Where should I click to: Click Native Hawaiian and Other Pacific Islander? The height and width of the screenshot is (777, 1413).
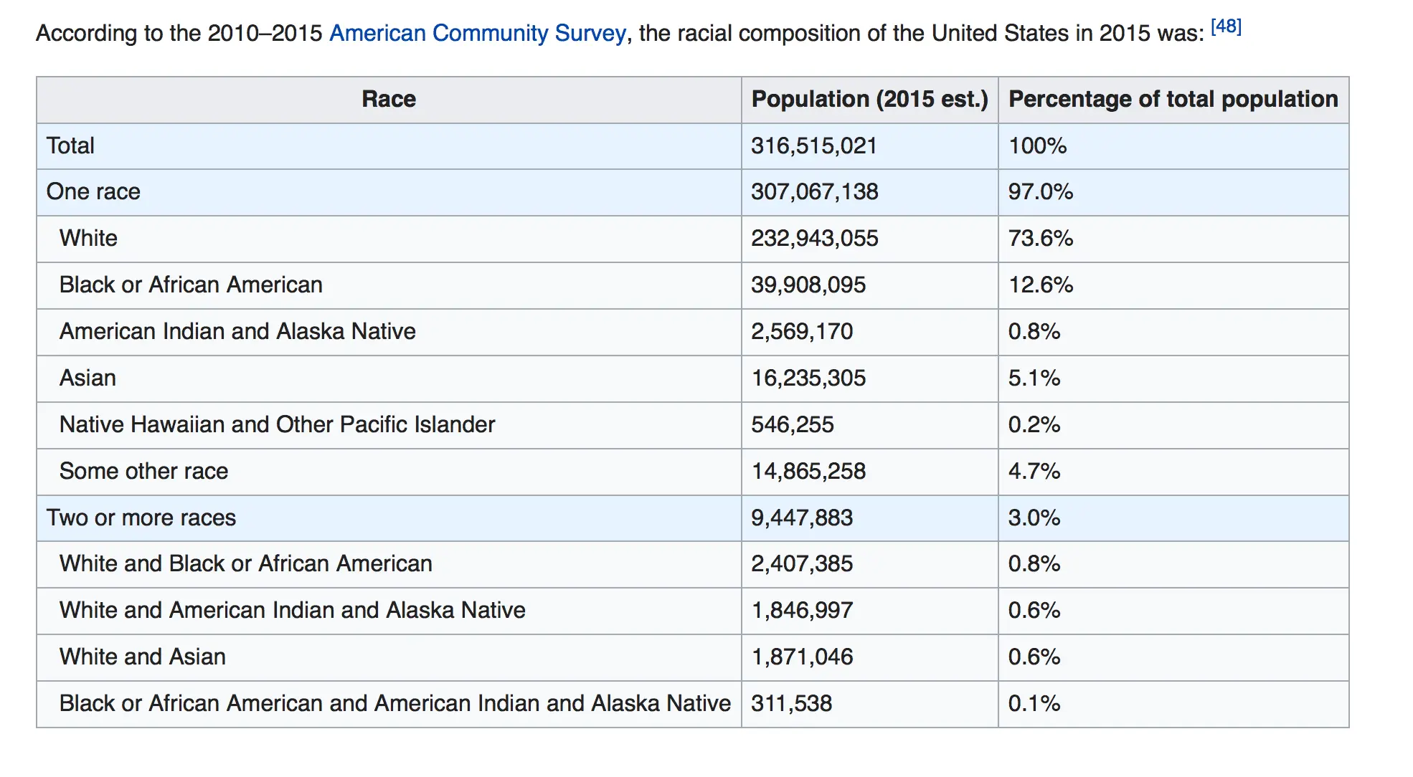[277, 424]
